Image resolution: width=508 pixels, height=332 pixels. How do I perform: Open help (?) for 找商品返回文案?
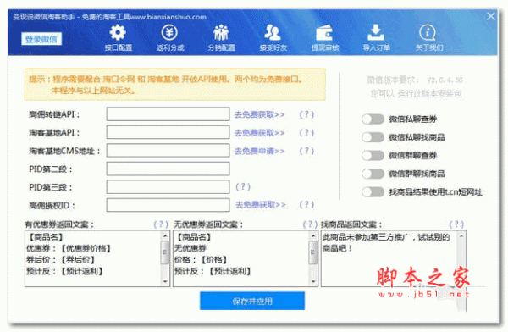click(456, 224)
